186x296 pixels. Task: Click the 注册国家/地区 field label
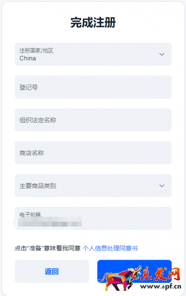click(x=36, y=50)
